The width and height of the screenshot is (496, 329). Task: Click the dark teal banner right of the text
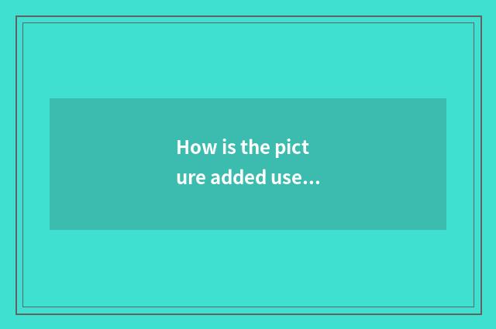(384, 164)
